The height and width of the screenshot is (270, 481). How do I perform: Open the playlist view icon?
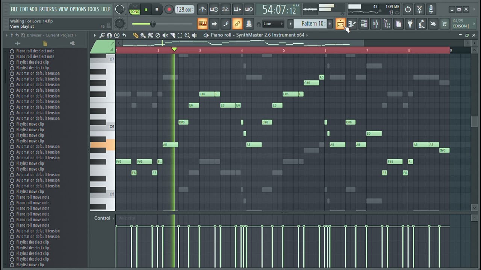click(x=340, y=24)
